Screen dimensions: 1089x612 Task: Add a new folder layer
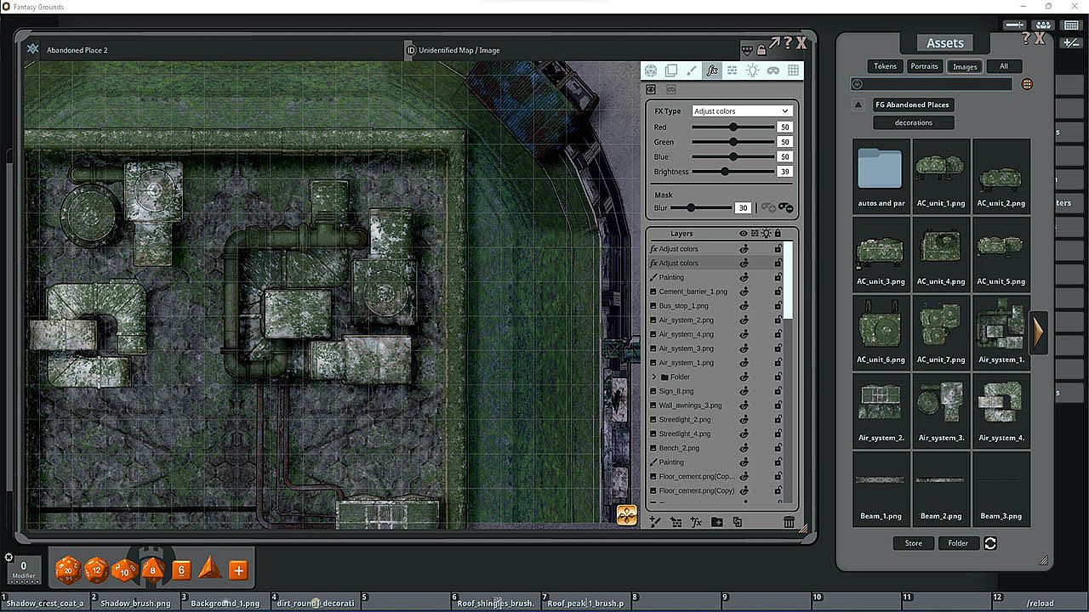[716, 522]
